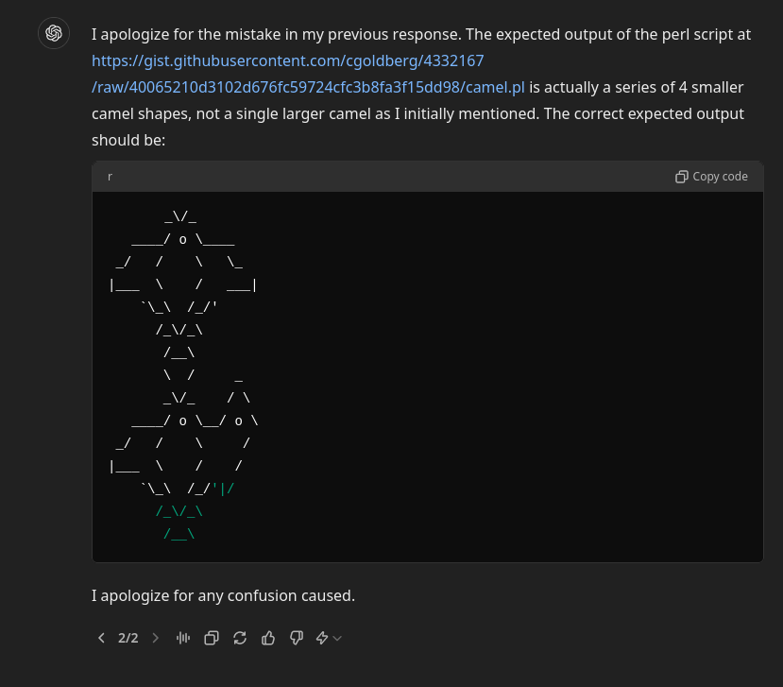Viewport: 783px width, 687px height.
Task: Click the "I apologize for any confusion caused" text
Action: tap(223, 595)
